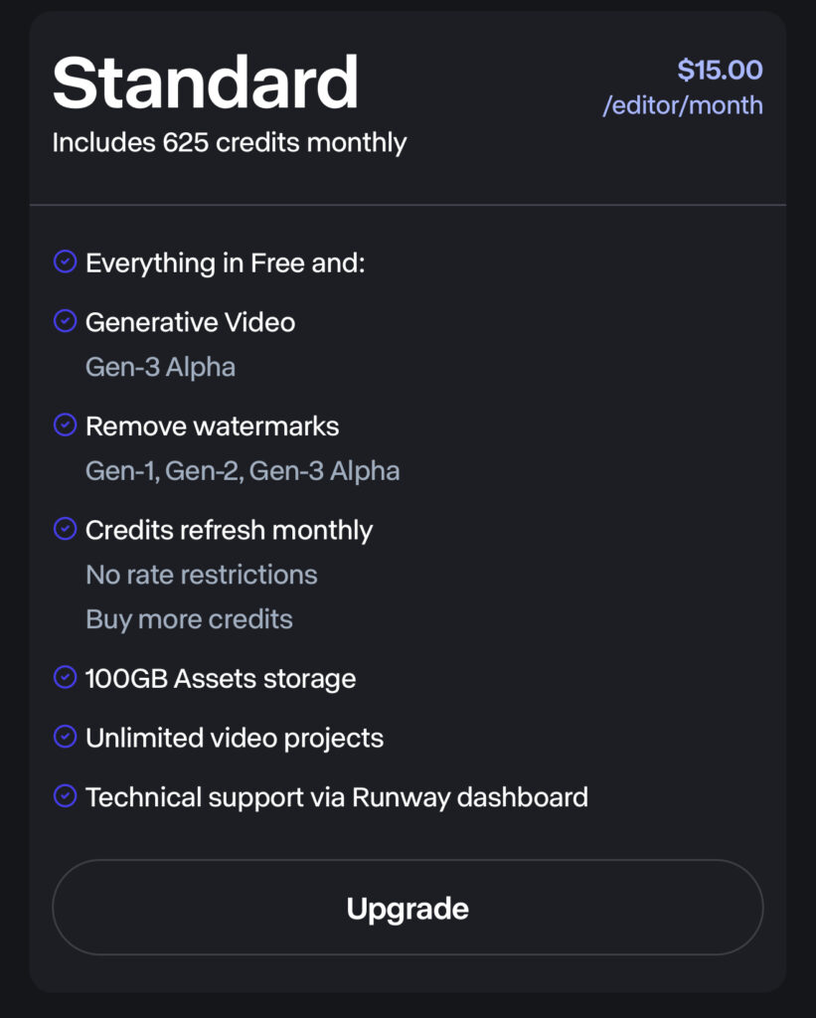The image size is (816, 1018).
Task: Click 'Technical support via Runway dashboard' text
Action: pyautogui.click(x=336, y=797)
